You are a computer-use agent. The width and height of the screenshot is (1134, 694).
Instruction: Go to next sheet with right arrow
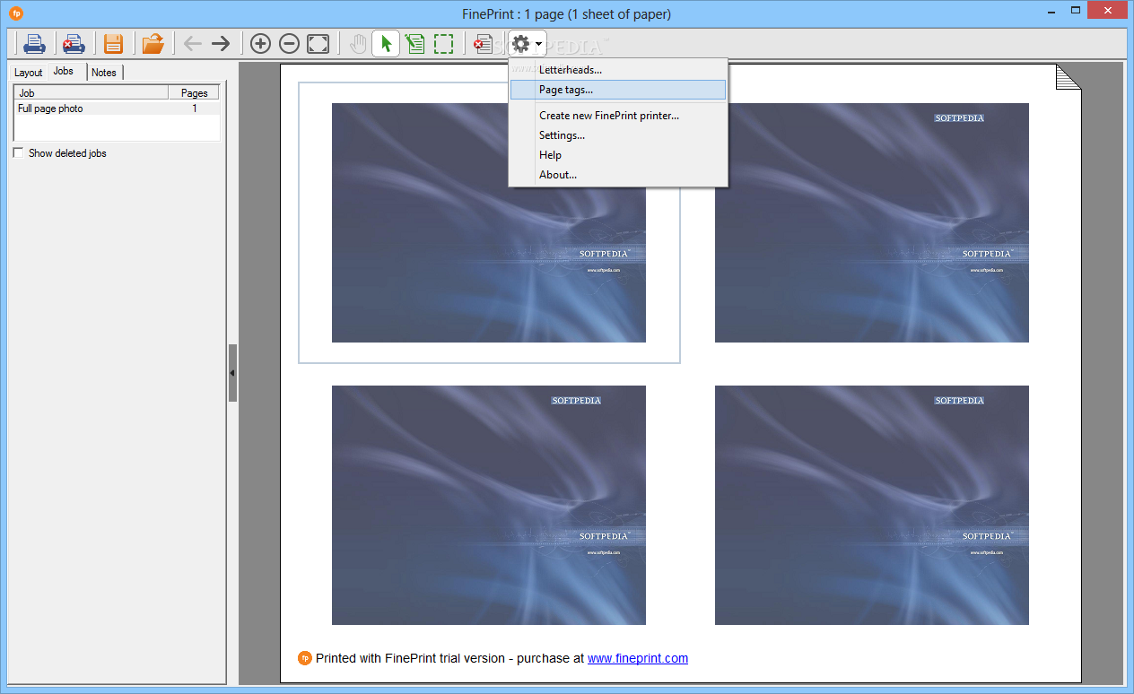coord(221,43)
